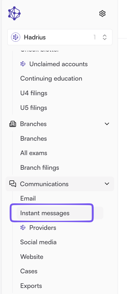This screenshot has width=127, height=294.
Task: Open U4 filings
Action: 34,93
